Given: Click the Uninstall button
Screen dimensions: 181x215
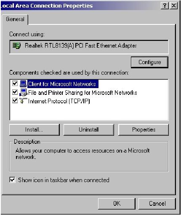Looking at the screenshot, I should [89, 130].
